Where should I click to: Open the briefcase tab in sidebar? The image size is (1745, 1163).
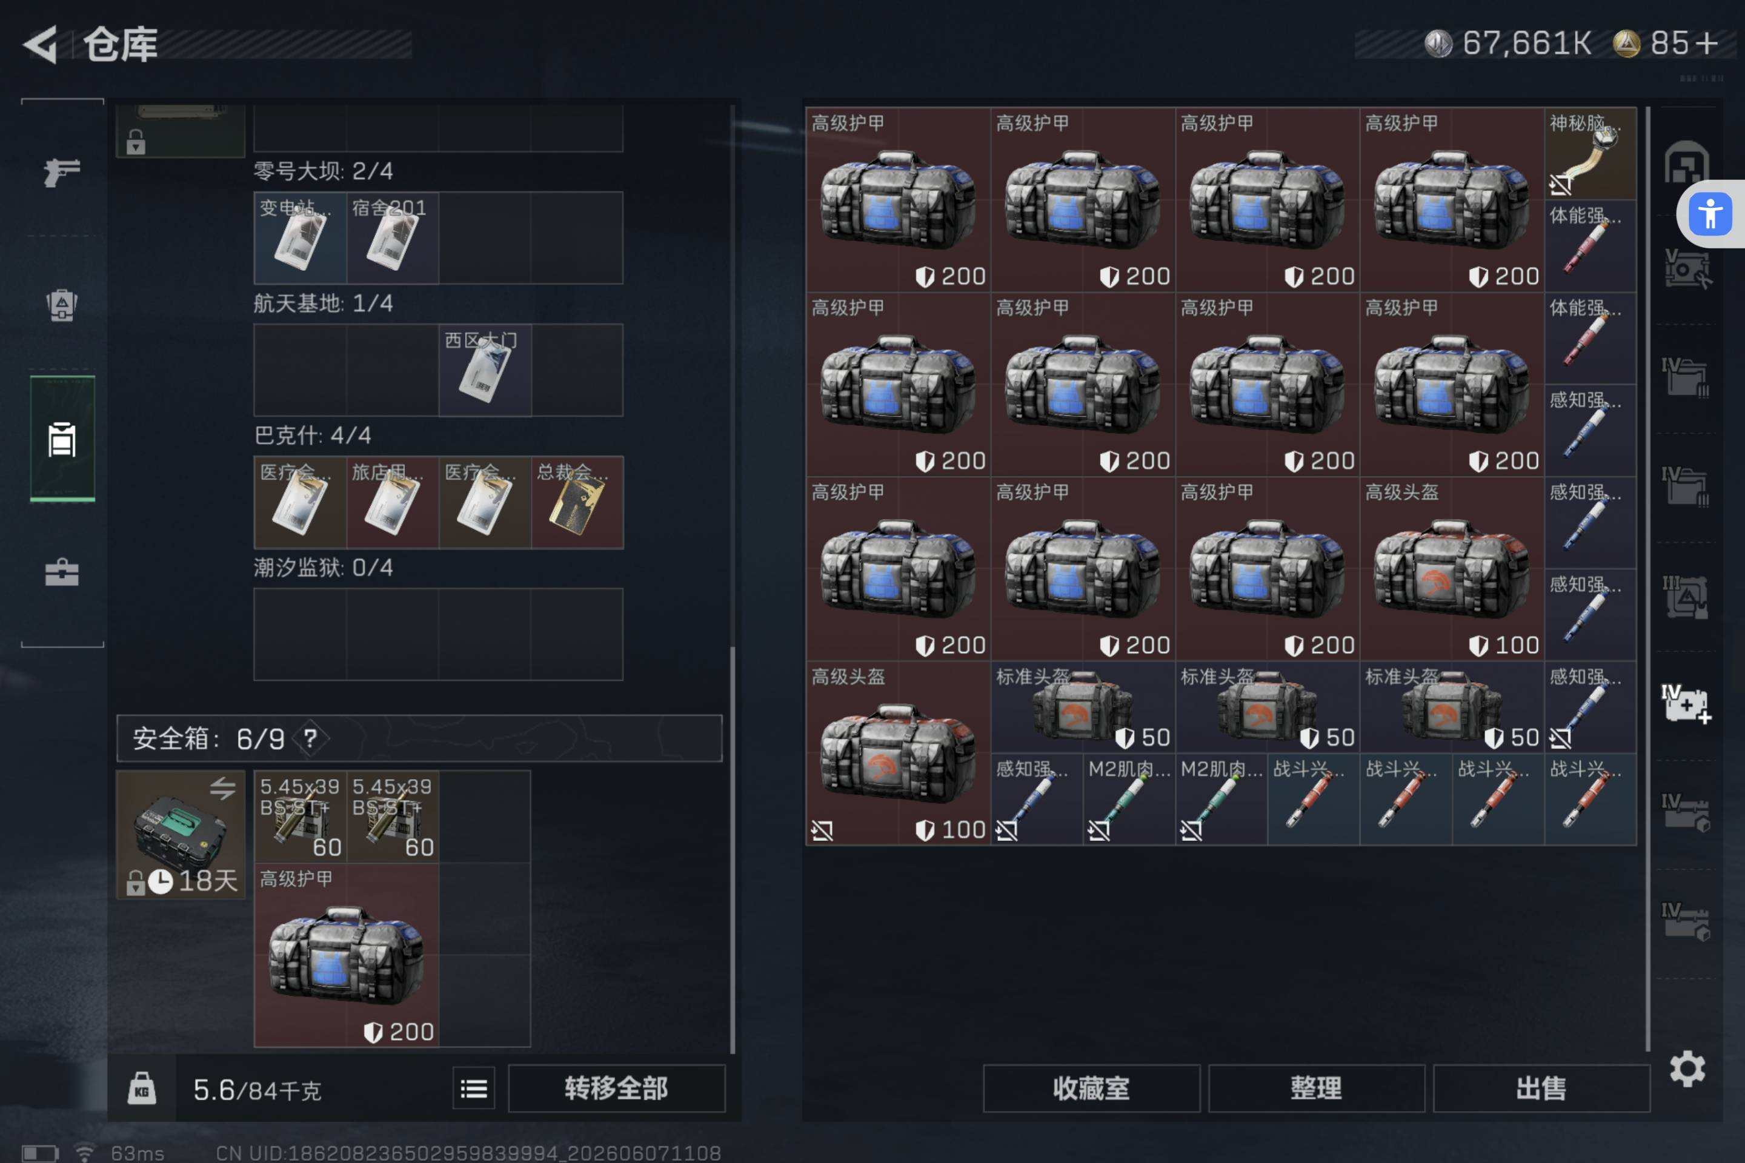coord(62,572)
